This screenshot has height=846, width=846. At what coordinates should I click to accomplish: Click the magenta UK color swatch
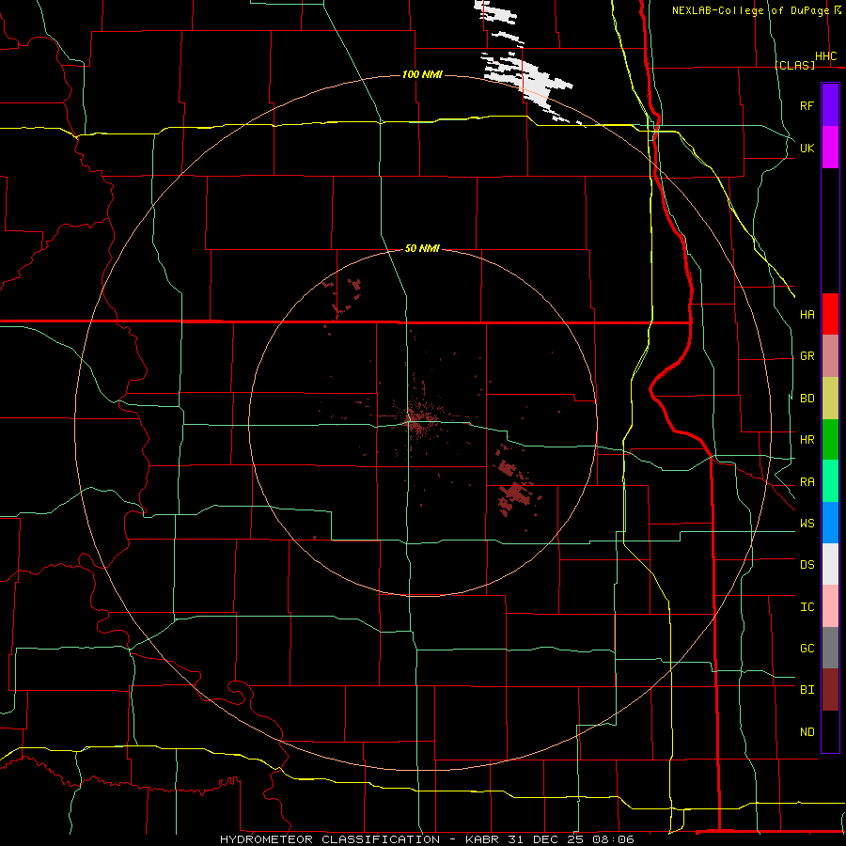(830, 148)
